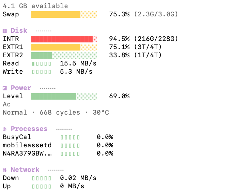Click the N4RA379GBW process entry
This screenshot has height=191, width=246.
pos(27,153)
